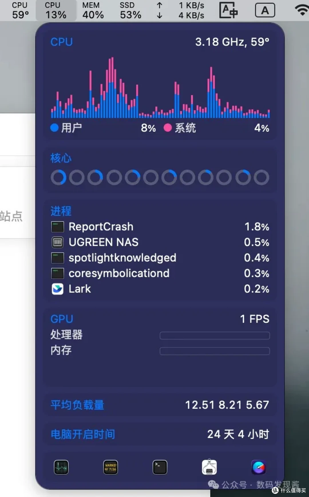
Task: Click the spotlightknowledged process icon
Action: pos(58,258)
